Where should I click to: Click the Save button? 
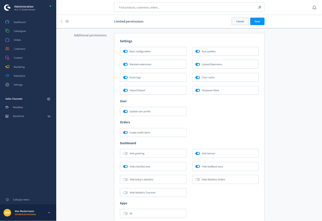(257, 21)
